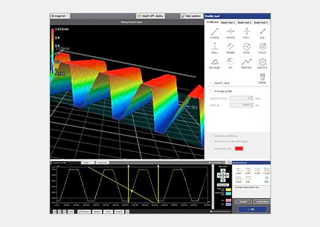
Task: Click the Cancel button
Action: coord(242,202)
